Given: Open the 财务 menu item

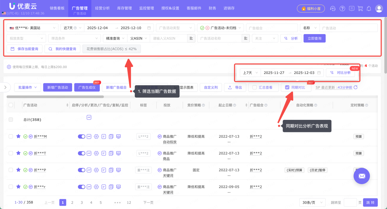Looking at the screenshot, I should (x=212, y=8).
